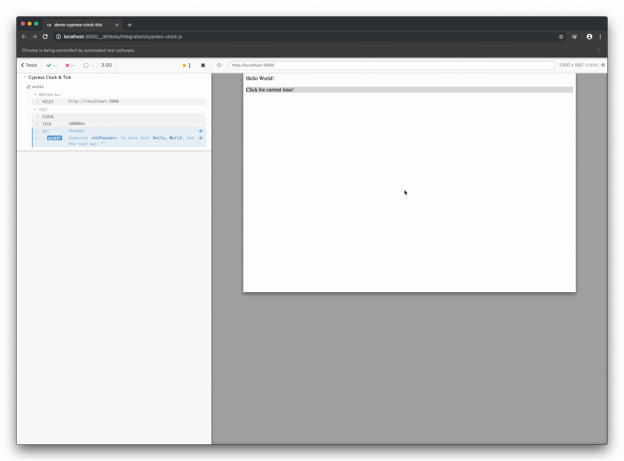Collapse the Cypress Clock & Tick suite

(x=25, y=77)
